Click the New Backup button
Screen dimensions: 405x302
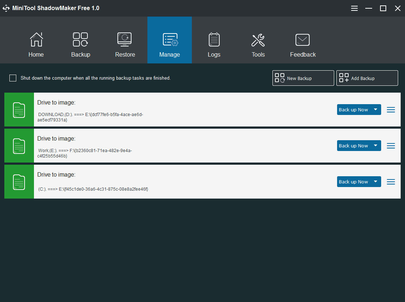303,78
